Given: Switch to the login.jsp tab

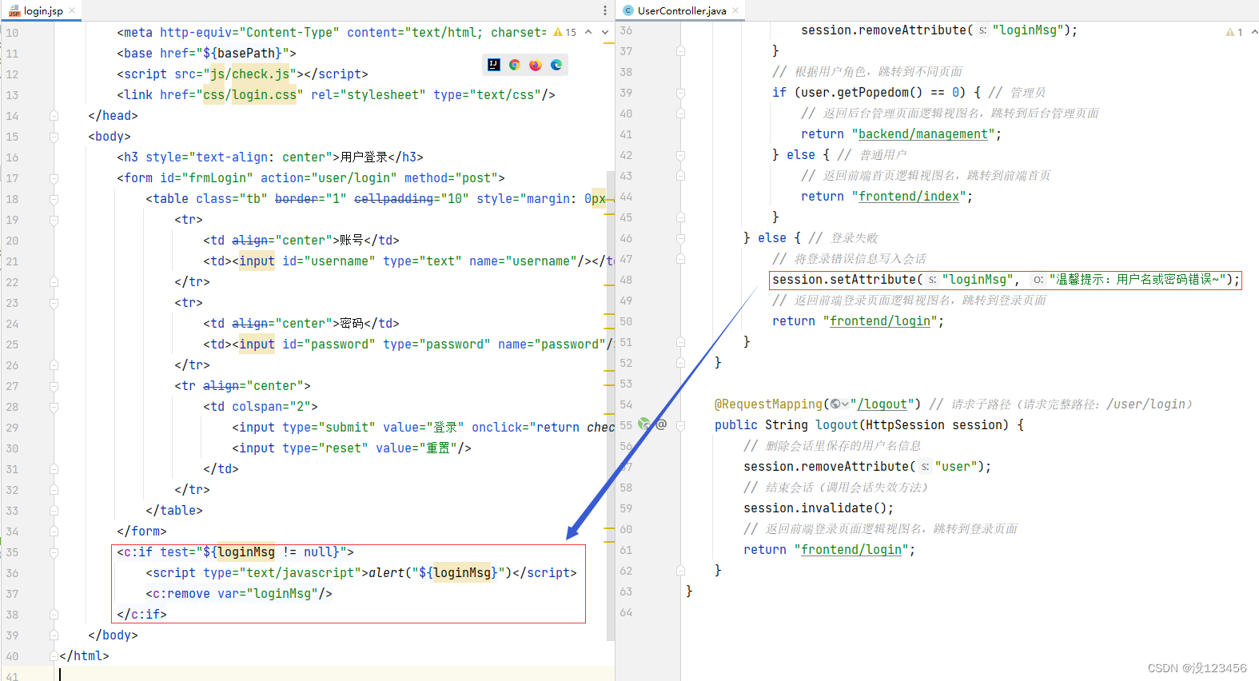Looking at the screenshot, I should click(43, 10).
